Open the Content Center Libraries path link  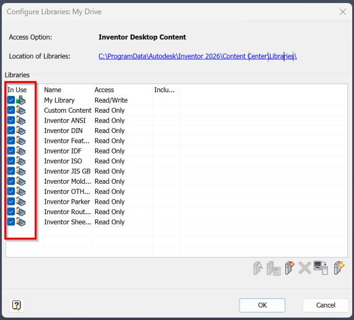pyautogui.click(x=197, y=56)
